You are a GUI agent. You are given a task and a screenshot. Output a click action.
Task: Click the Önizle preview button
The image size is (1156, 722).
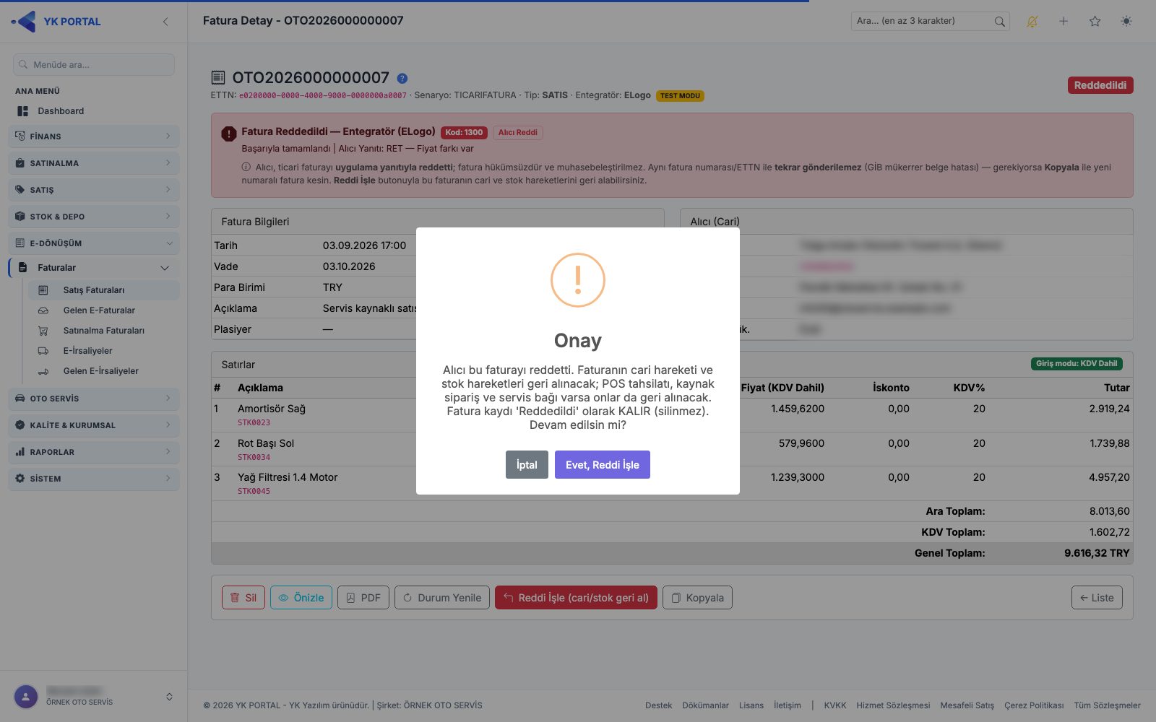click(301, 598)
